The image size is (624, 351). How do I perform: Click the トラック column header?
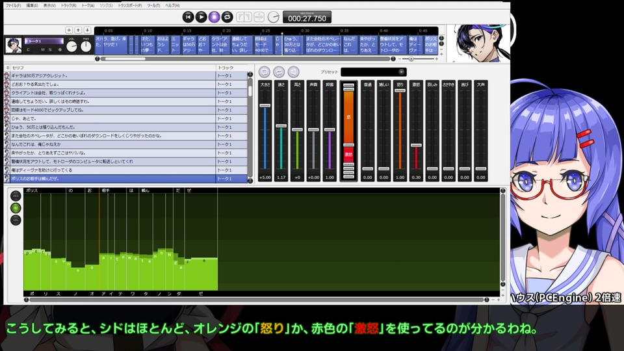point(231,68)
